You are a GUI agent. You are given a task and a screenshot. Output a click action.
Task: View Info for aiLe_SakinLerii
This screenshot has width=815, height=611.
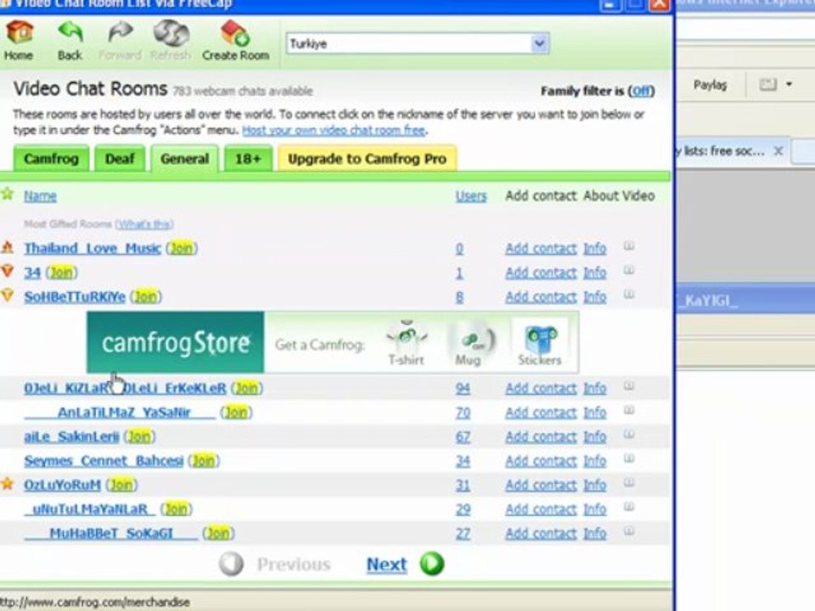pos(594,436)
